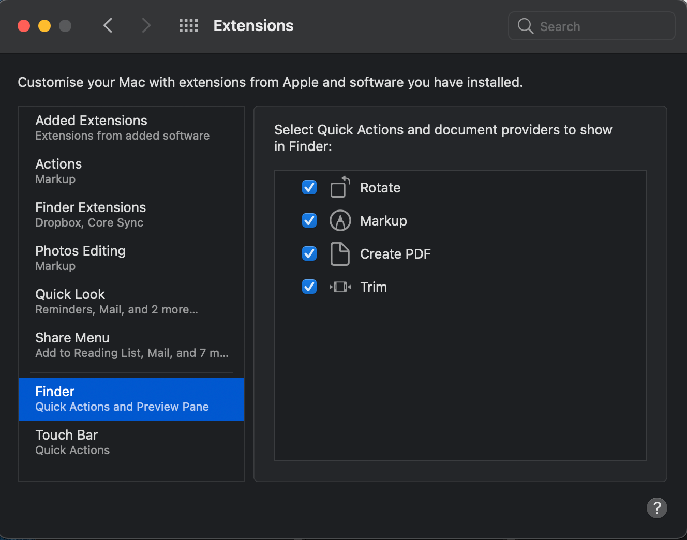Image resolution: width=687 pixels, height=540 pixels.
Task: Open help with the question mark button
Action: point(656,508)
